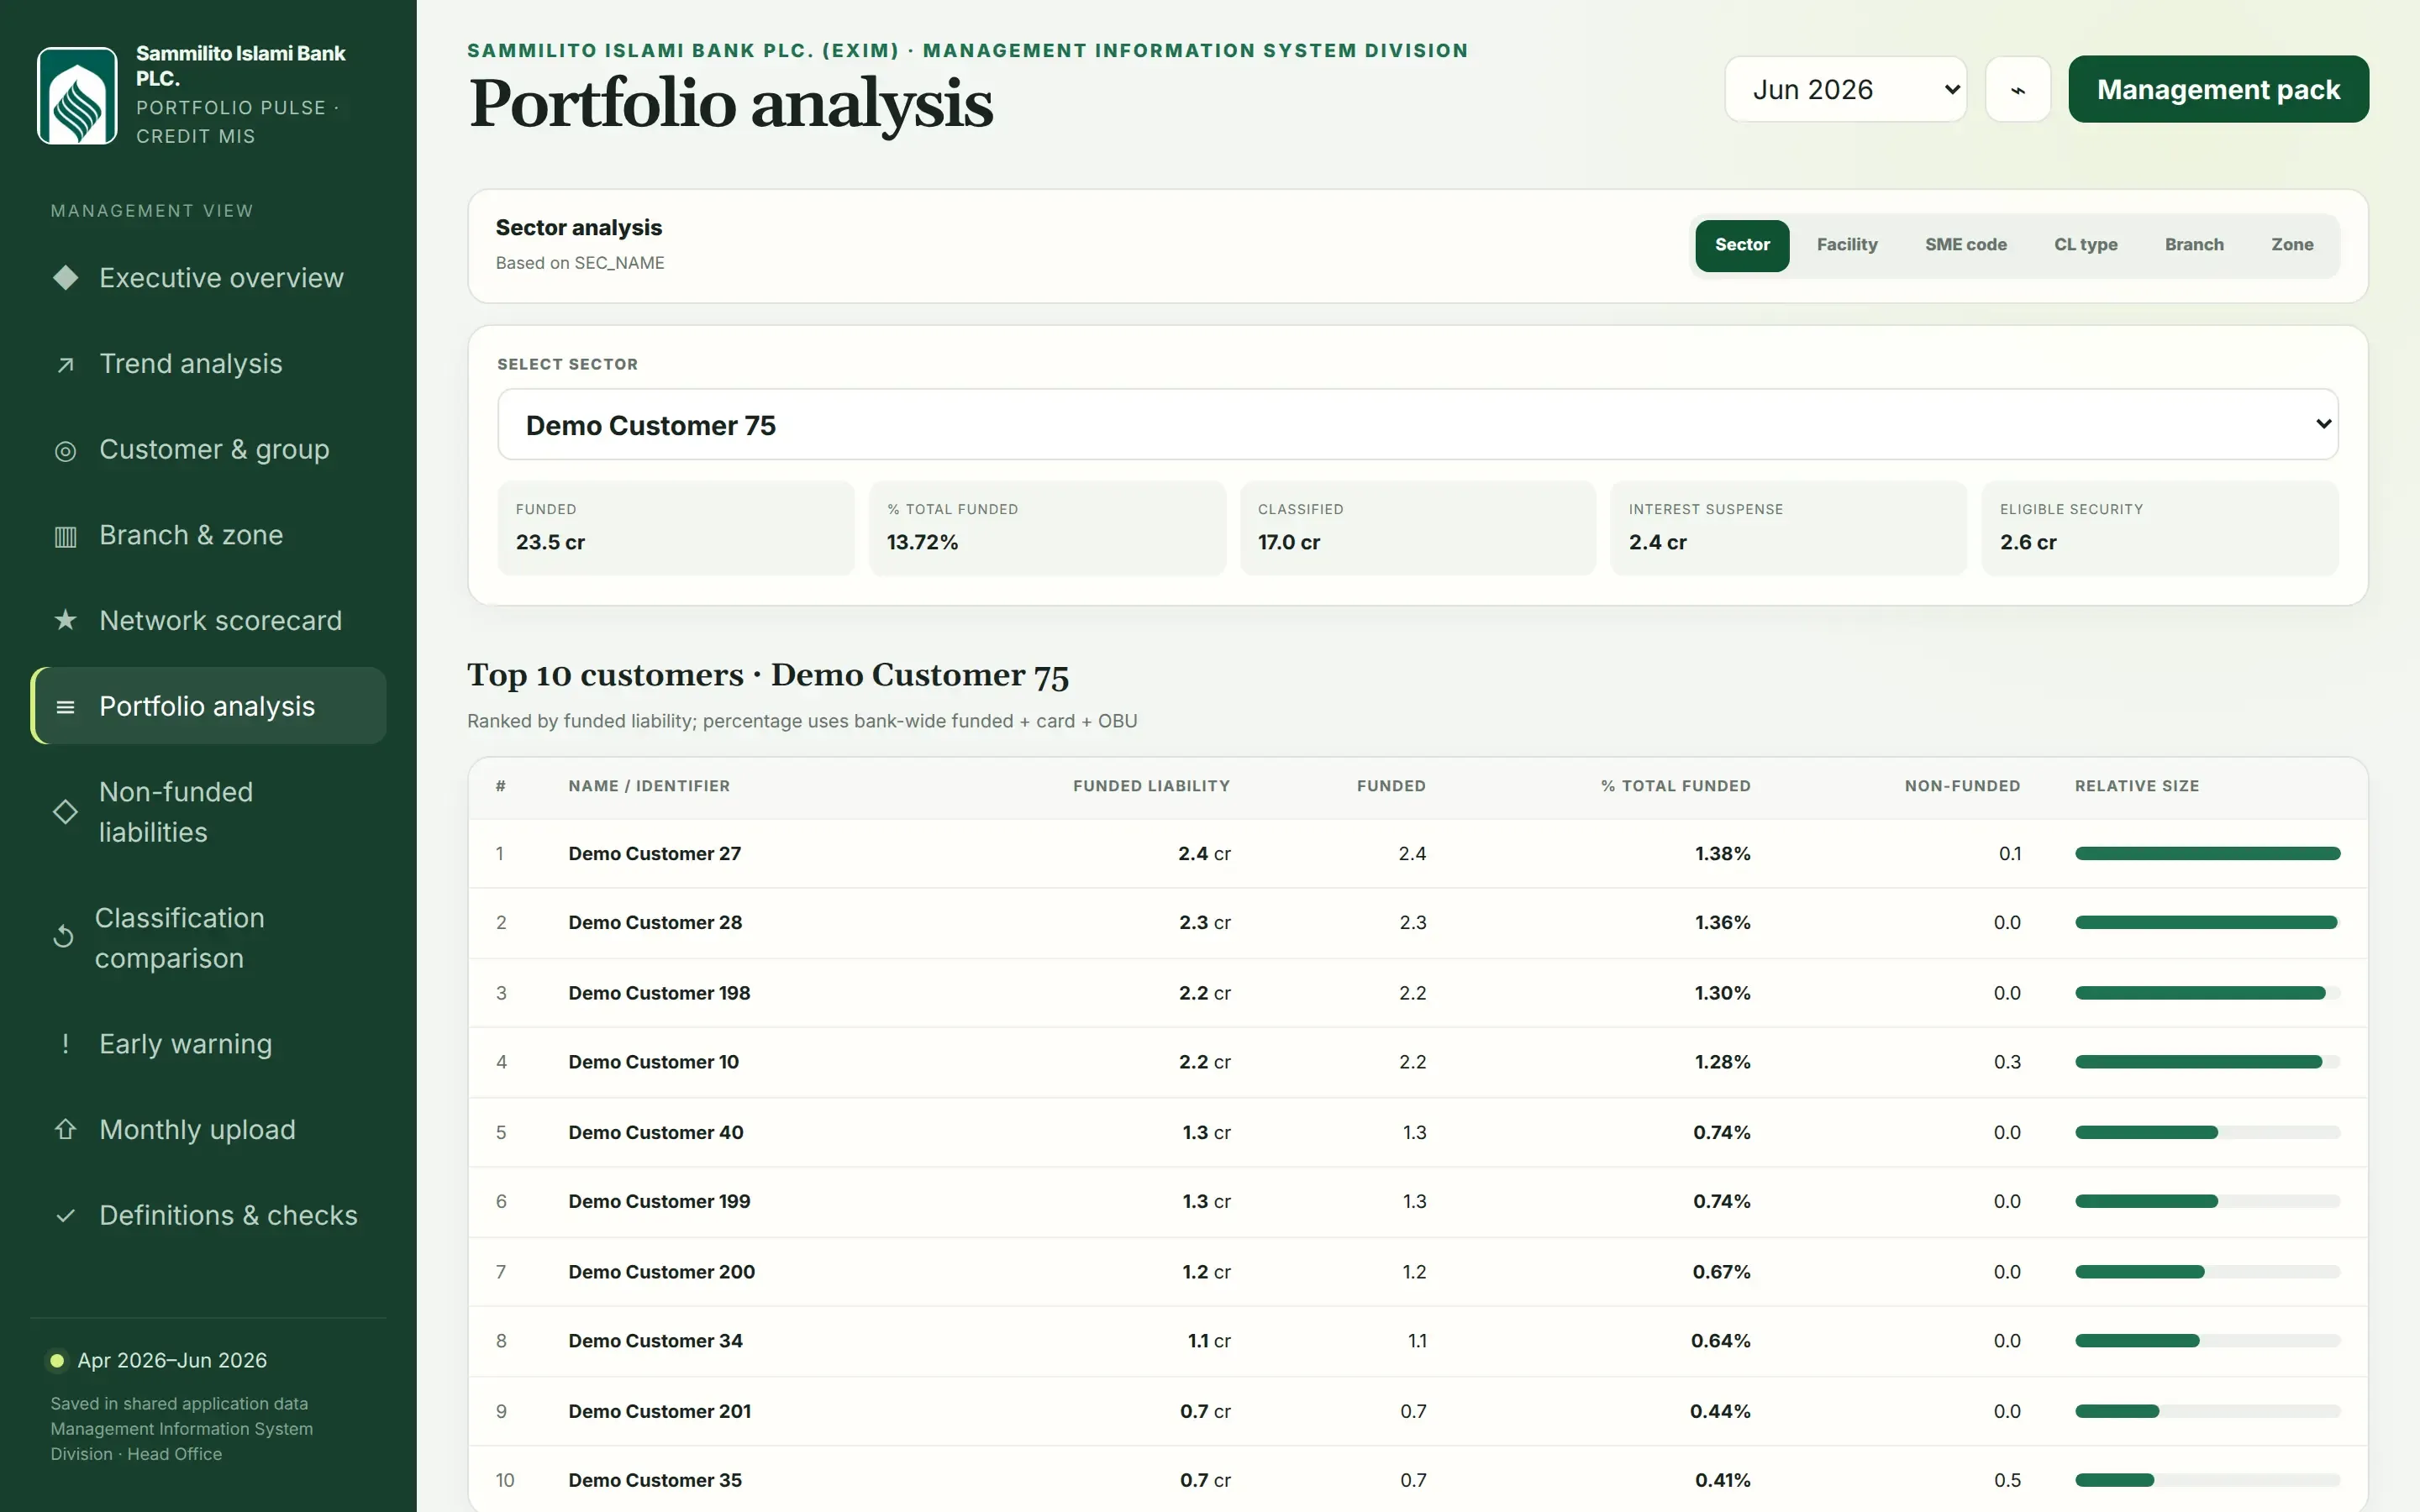Click the Management pack button

pos(2218,89)
